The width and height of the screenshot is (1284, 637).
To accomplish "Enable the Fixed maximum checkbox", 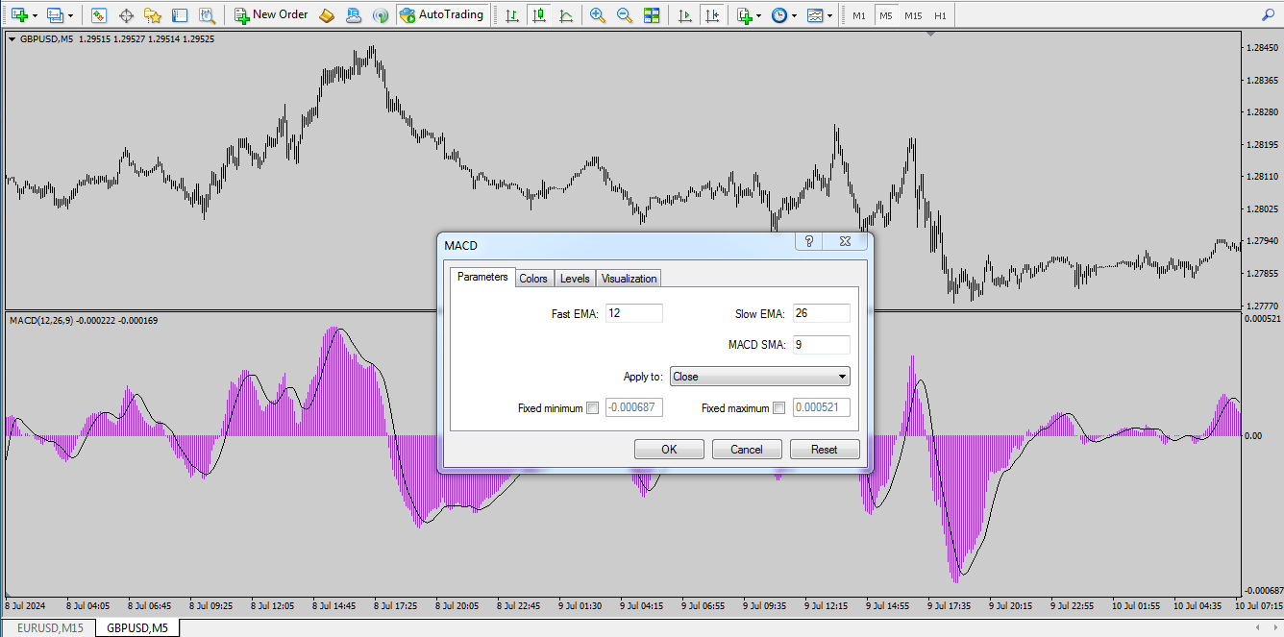I will tap(778, 408).
